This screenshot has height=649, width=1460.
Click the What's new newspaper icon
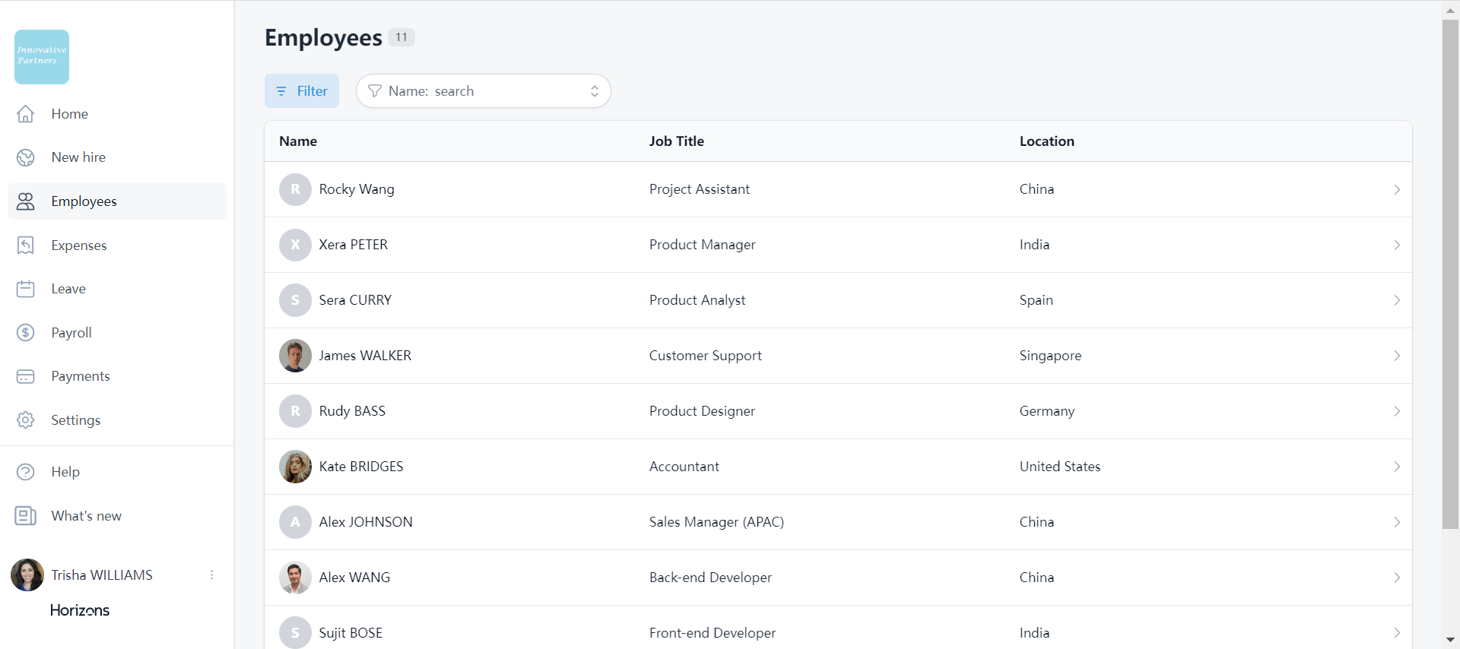[x=26, y=516]
